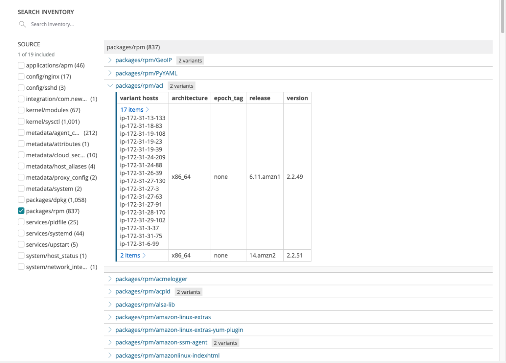This screenshot has width=506, height=363.
Task: Expand the packages/rpm/PyYAML chevron
Action: (110, 73)
